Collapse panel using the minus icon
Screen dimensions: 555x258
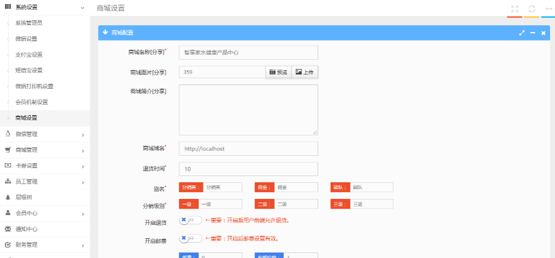pos(533,33)
